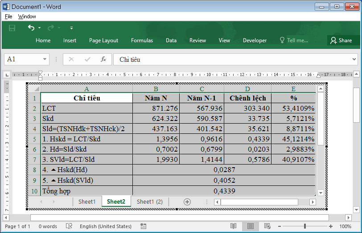362x233 pixels.
Task: Select cell containing LCT in column A
Action: tap(86, 108)
